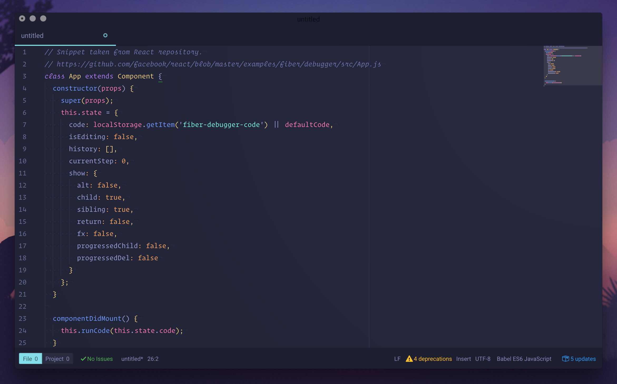
Task: Click the green zoom window button
Action: click(x=43, y=18)
